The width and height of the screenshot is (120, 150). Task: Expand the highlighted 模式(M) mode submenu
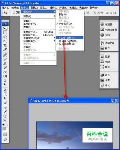(38, 11)
